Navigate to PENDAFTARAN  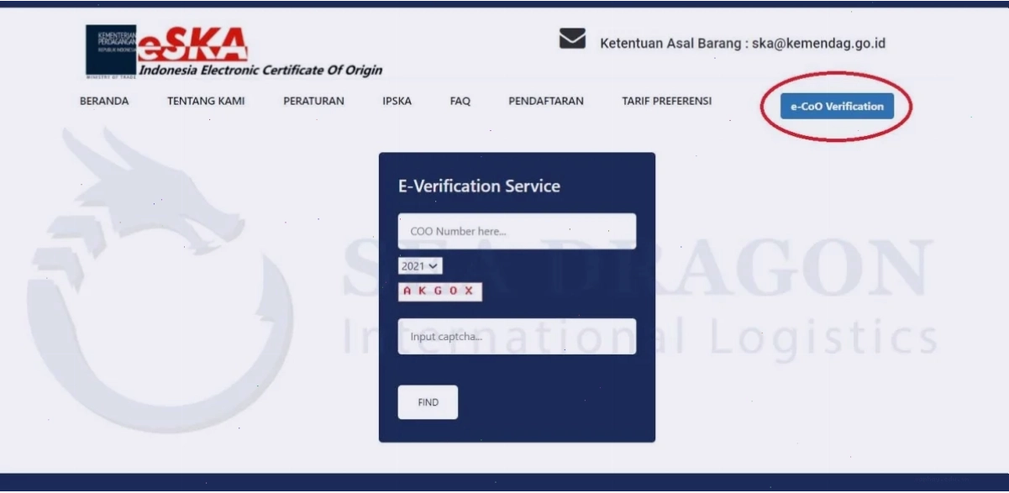(546, 102)
